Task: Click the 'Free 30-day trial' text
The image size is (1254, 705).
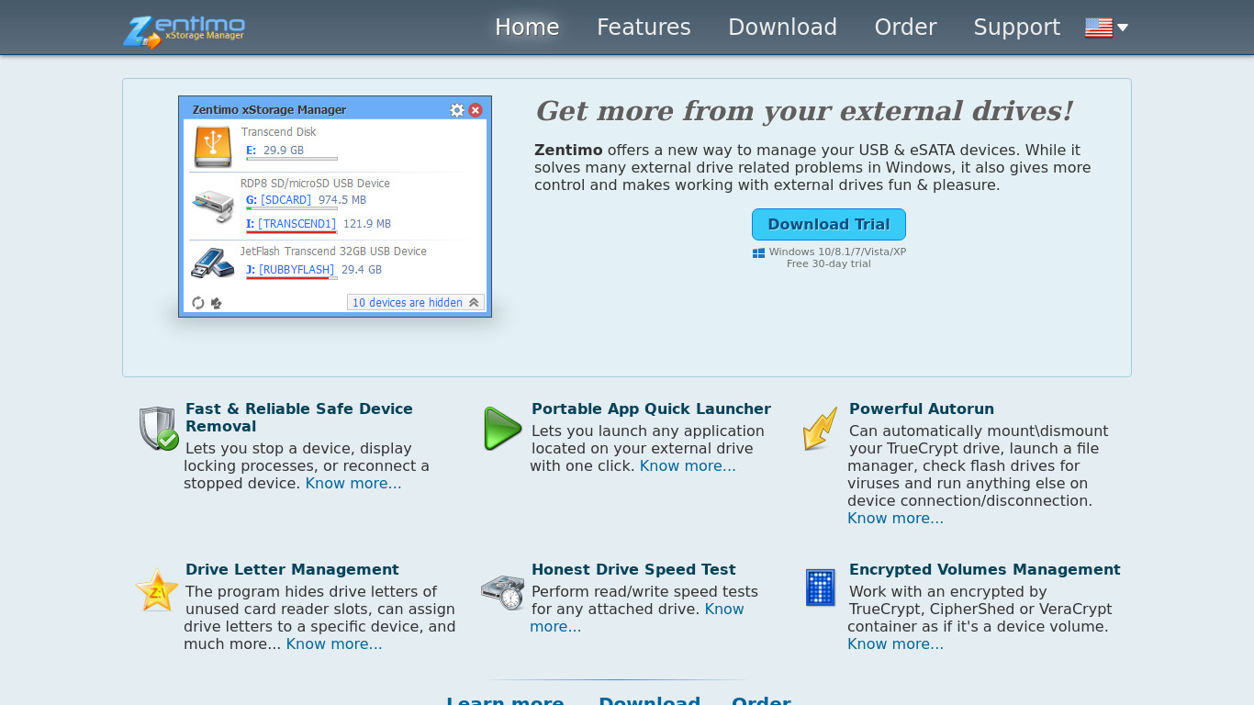Action: pyautogui.click(x=829, y=264)
